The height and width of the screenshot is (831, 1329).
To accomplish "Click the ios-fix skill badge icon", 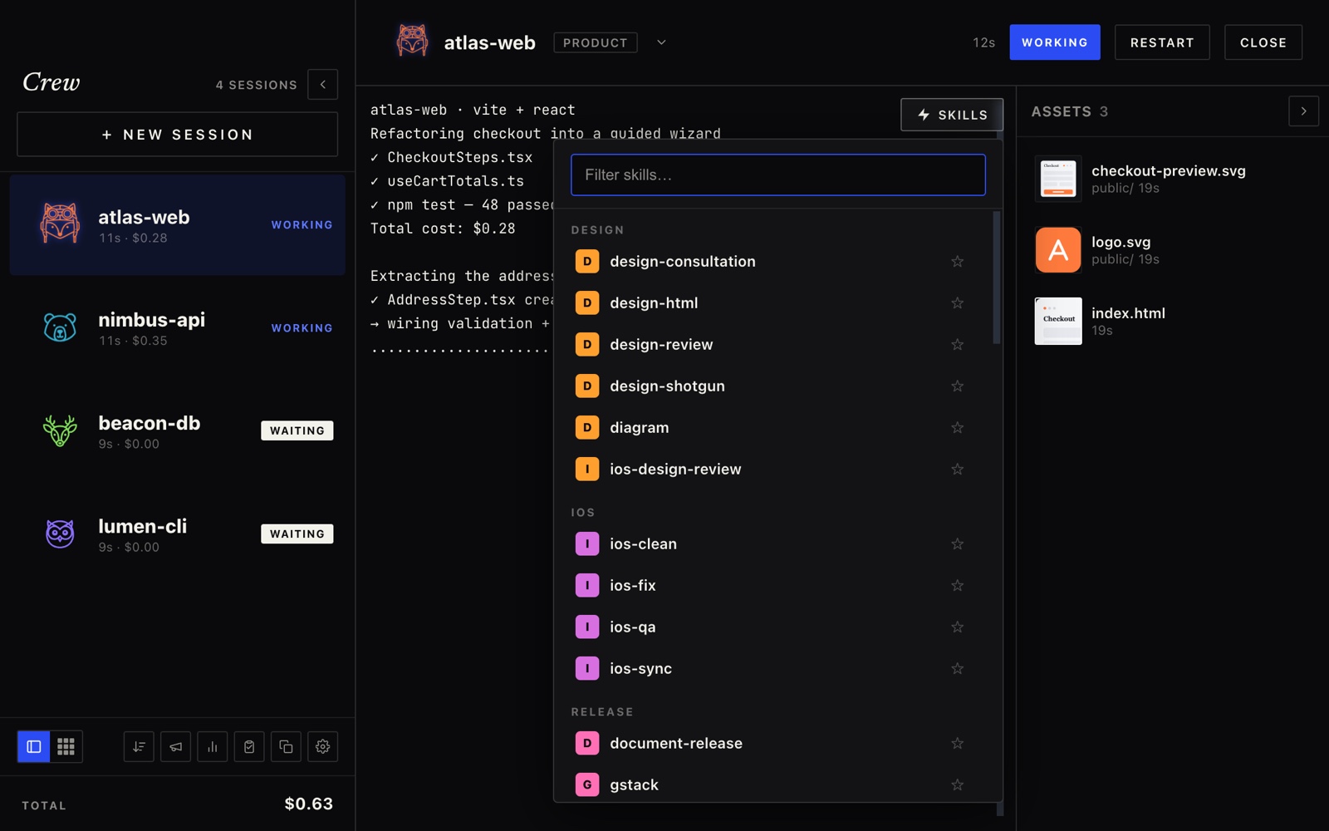I will coord(587,585).
